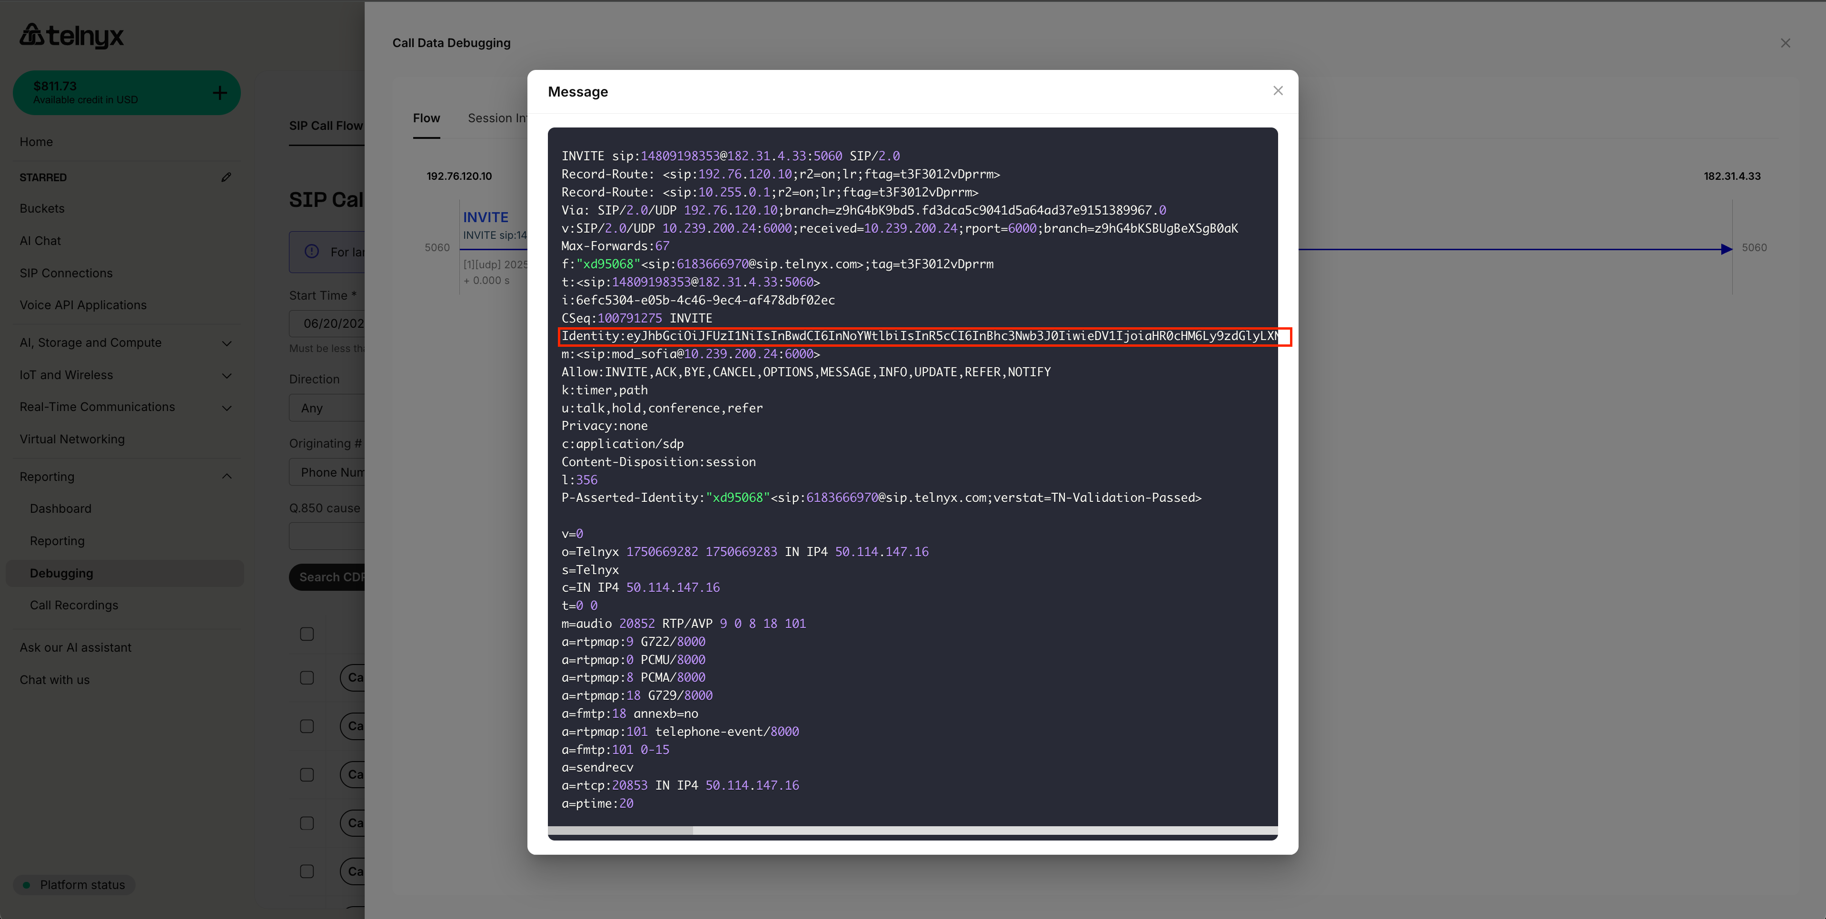1826x919 pixels.
Task: Click the Telnyx logo
Action: 71,35
